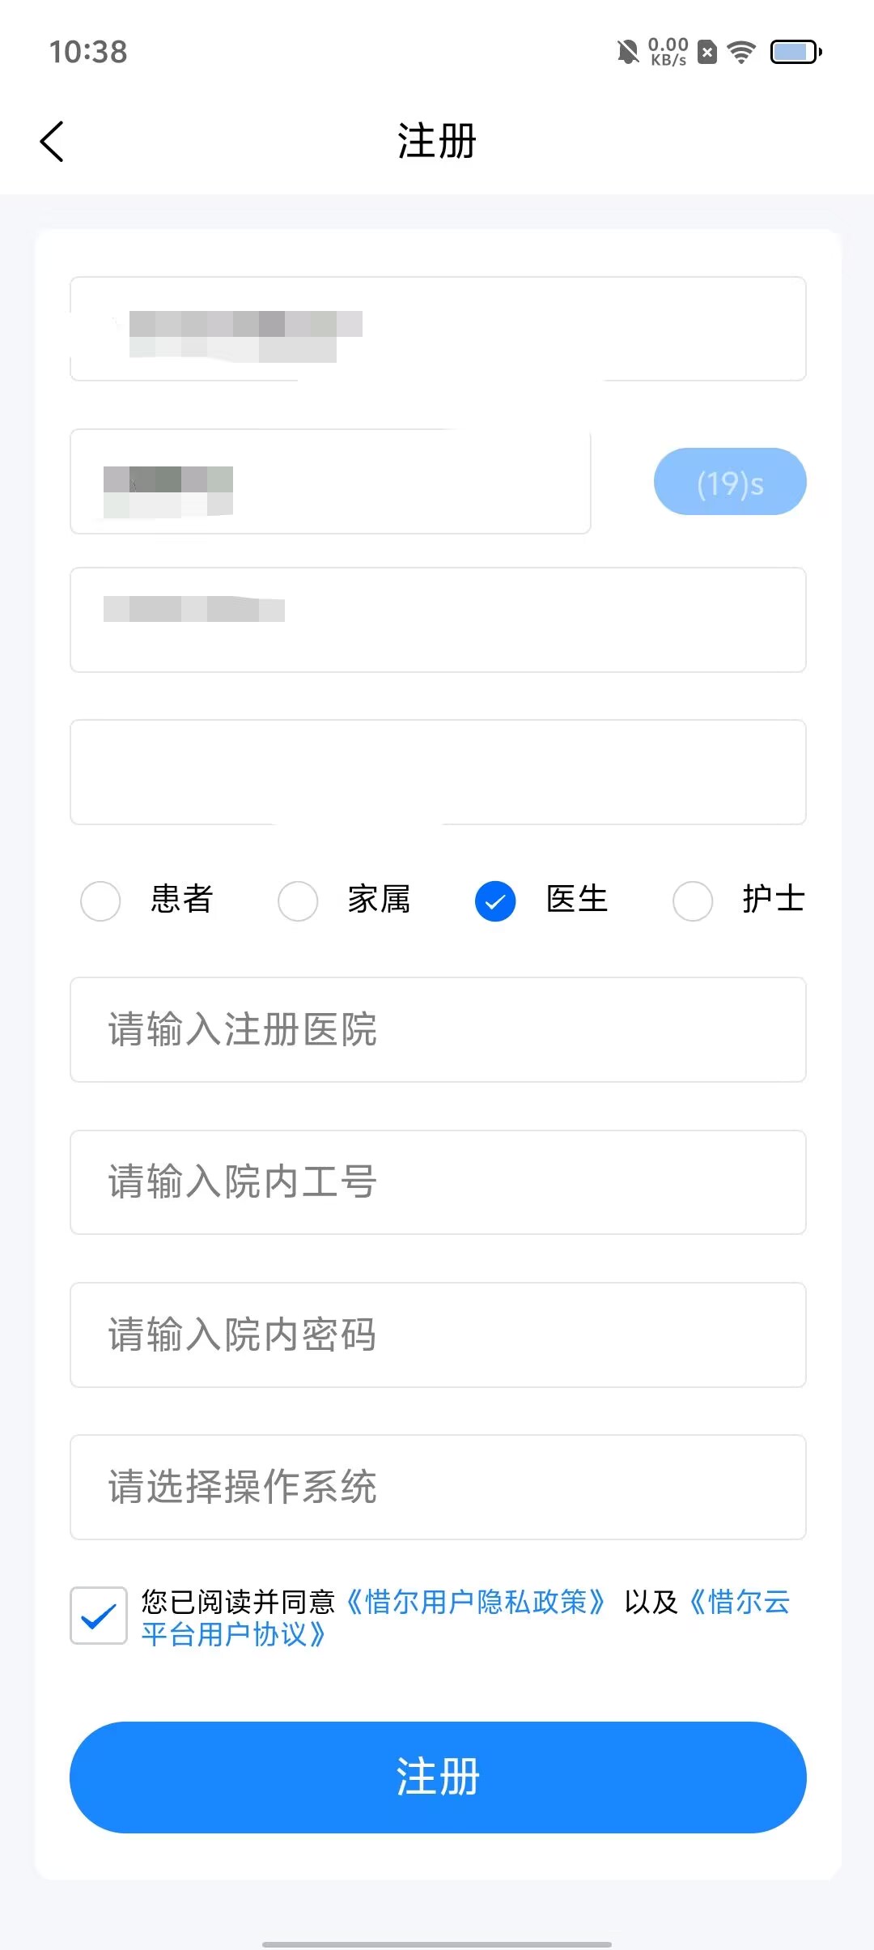Screen dimensions: 874x1950
Task: Select the 家属 radio button
Action: pos(298,900)
